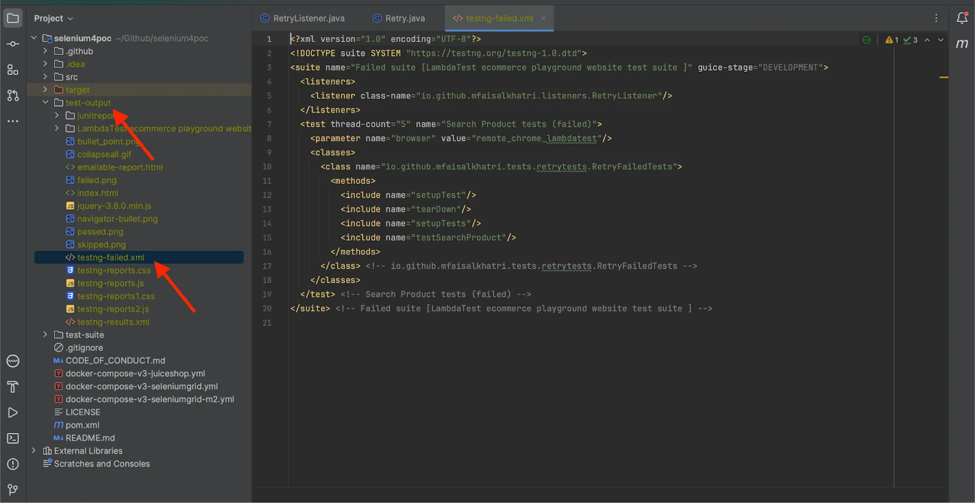Viewport: 975px width, 503px height.
Task: Switch to the Retry.java tab
Action: pos(405,18)
